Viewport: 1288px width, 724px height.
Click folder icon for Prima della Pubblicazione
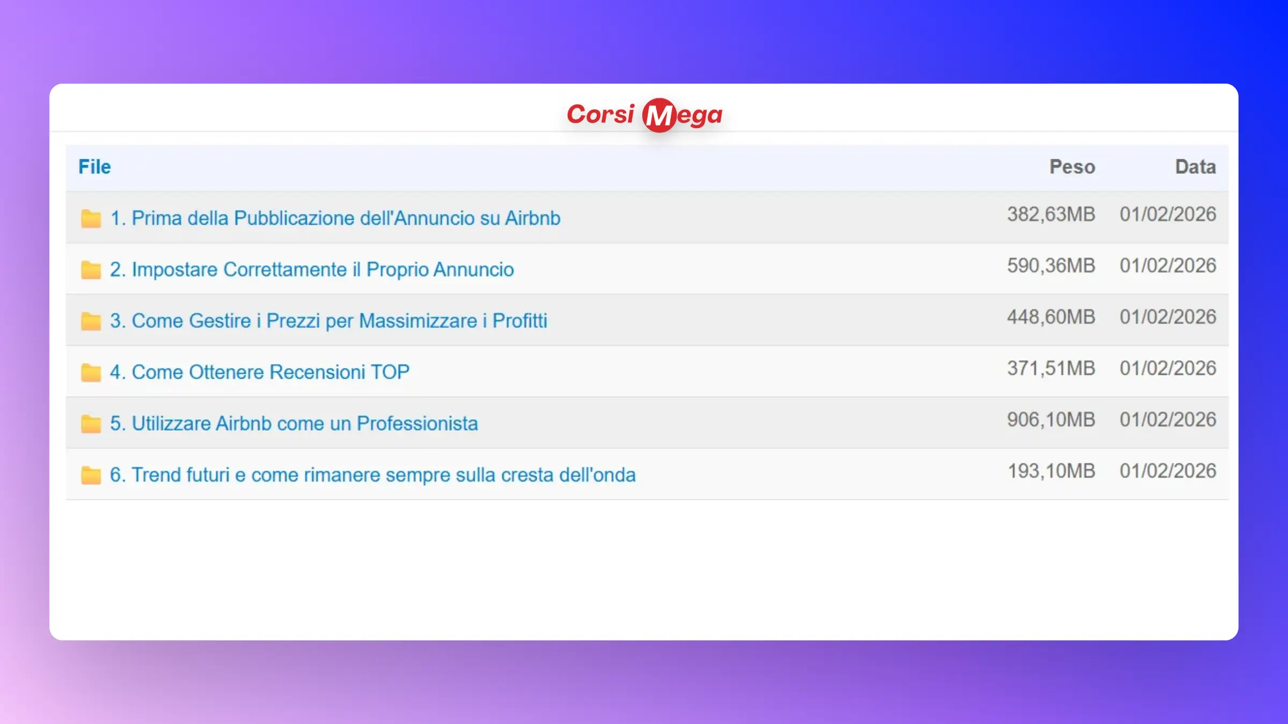pos(91,218)
